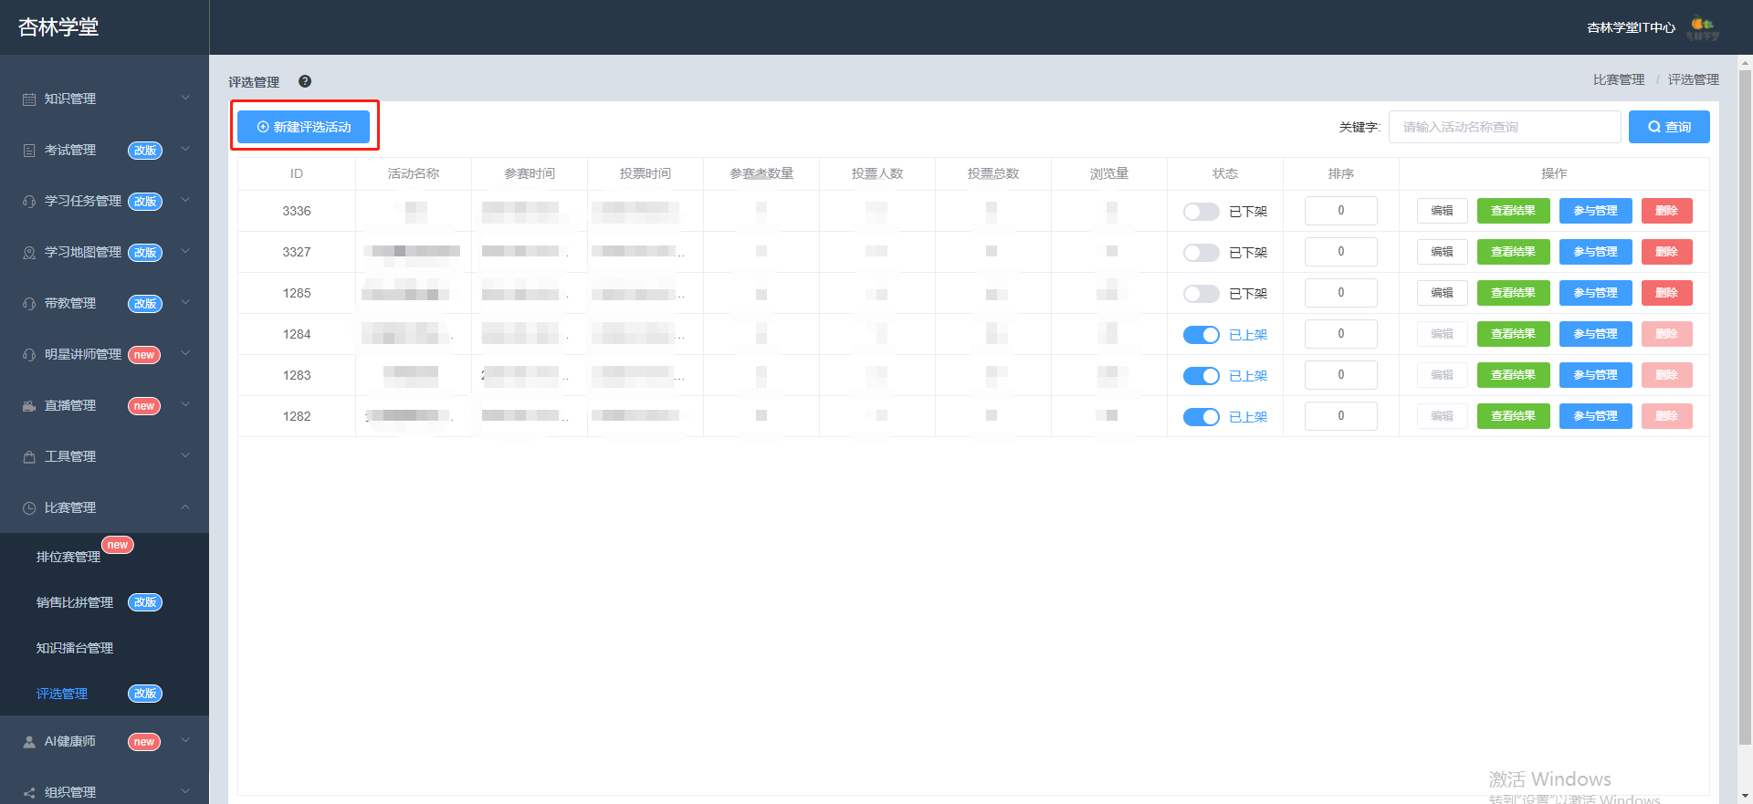The image size is (1753, 804).
Task: Open the 排位赛管理 submenu item
Action: coord(68,557)
